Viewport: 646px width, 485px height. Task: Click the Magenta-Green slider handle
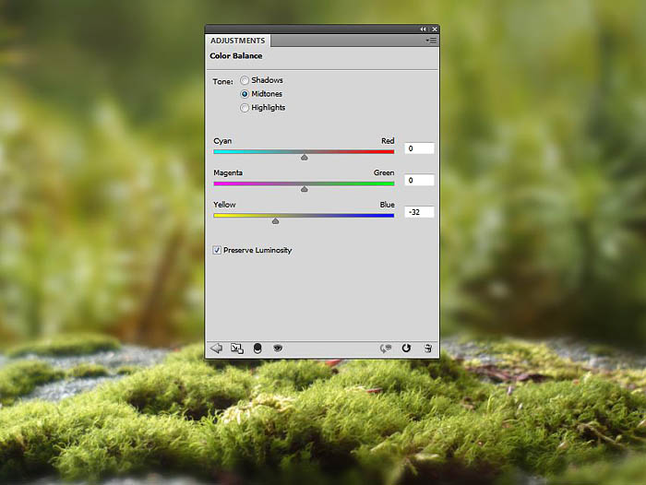pyautogui.click(x=304, y=189)
